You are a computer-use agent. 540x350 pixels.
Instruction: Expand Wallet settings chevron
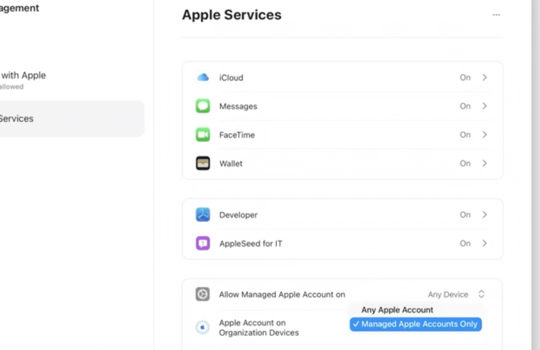point(485,163)
